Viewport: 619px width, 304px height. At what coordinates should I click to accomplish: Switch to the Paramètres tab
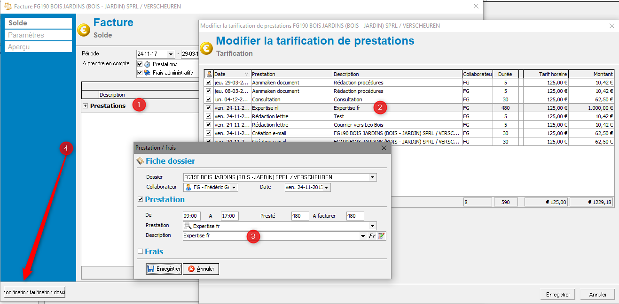click(39, 35)
